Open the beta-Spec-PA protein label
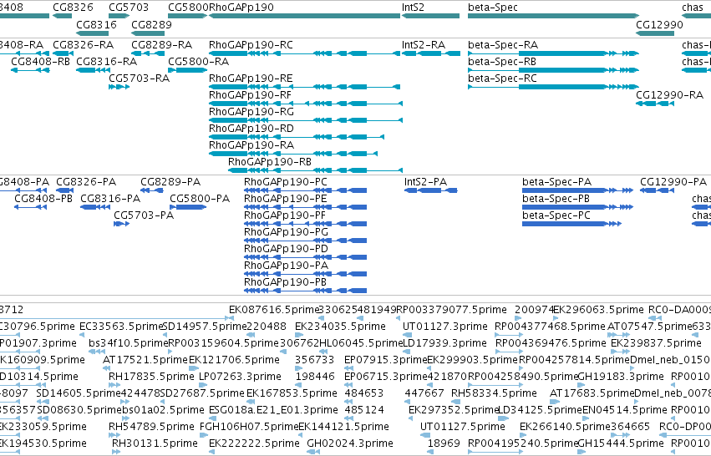Screen dimensions: 711x456 coord(556,182)
